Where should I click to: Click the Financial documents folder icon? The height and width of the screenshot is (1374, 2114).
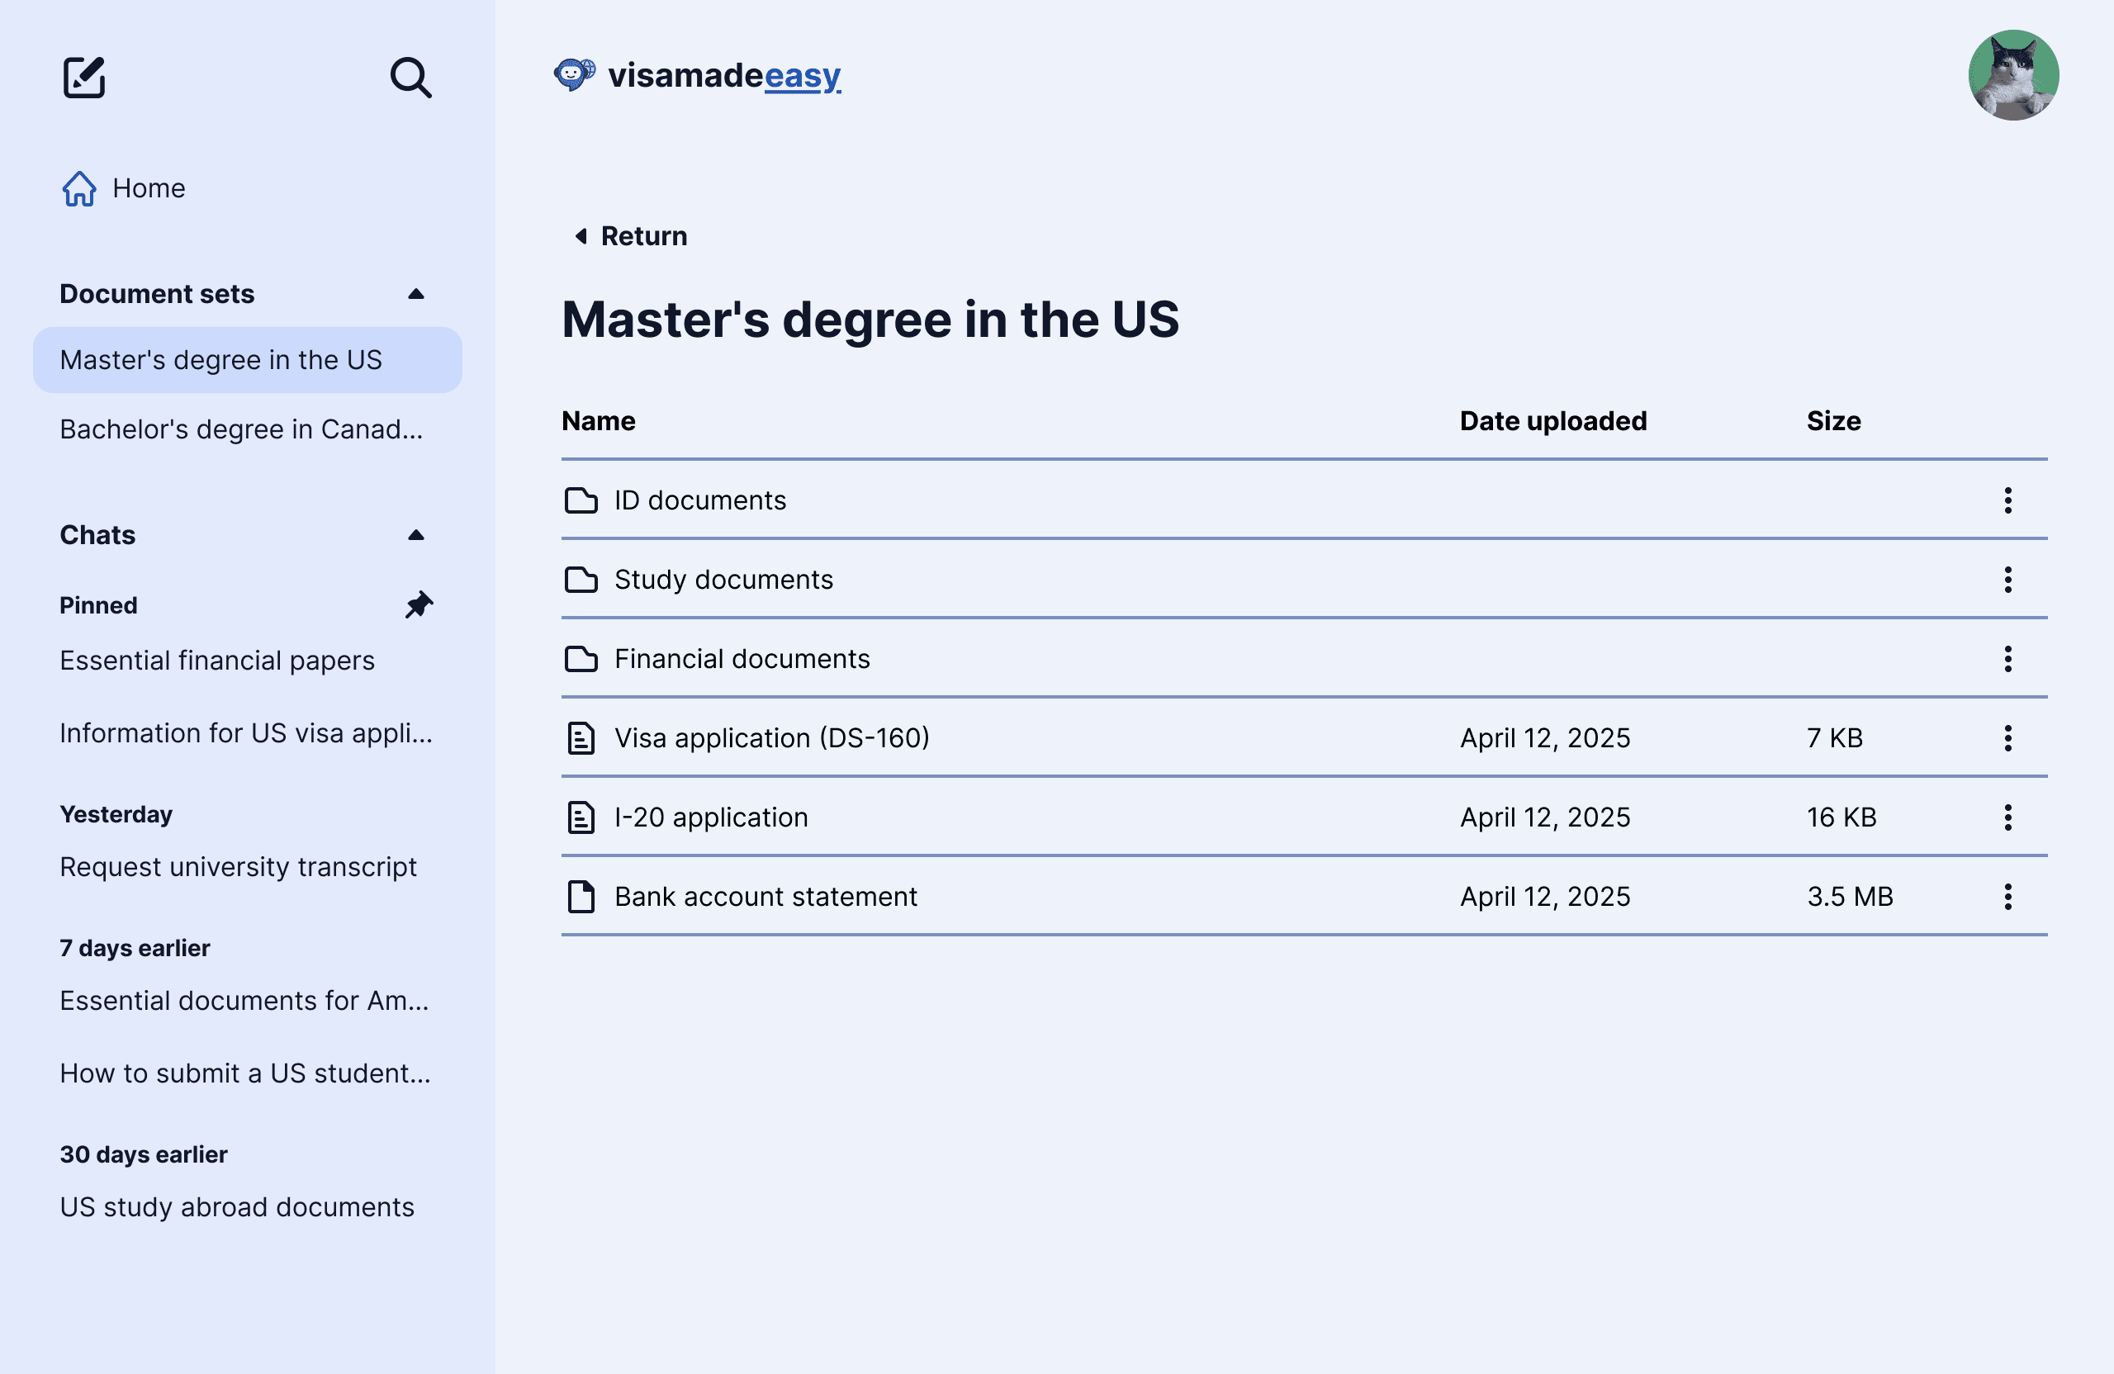click(581, 659)
